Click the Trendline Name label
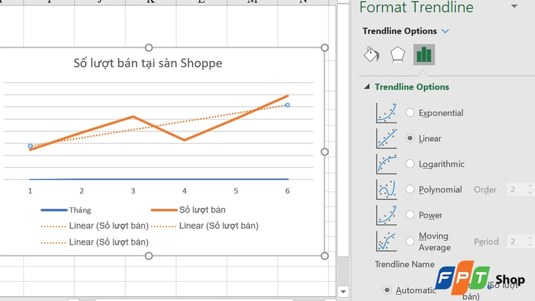The image size is (535, 301). 405,264
